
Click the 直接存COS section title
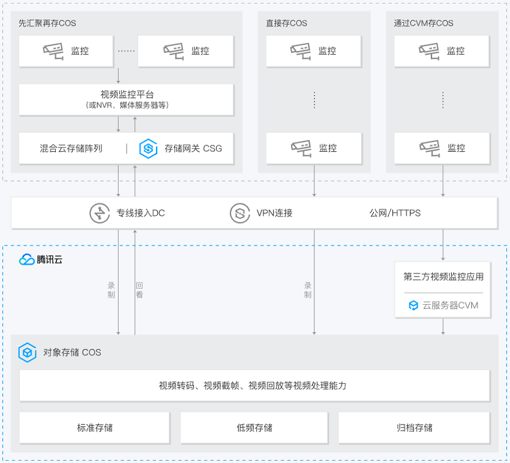tap(286, 23)
